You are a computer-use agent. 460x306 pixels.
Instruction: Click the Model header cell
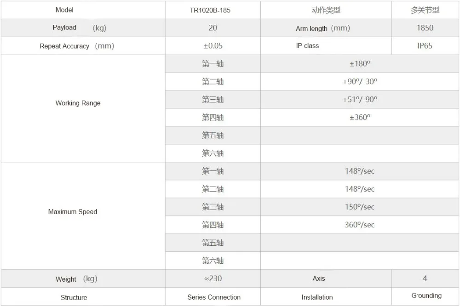(83, 10)
